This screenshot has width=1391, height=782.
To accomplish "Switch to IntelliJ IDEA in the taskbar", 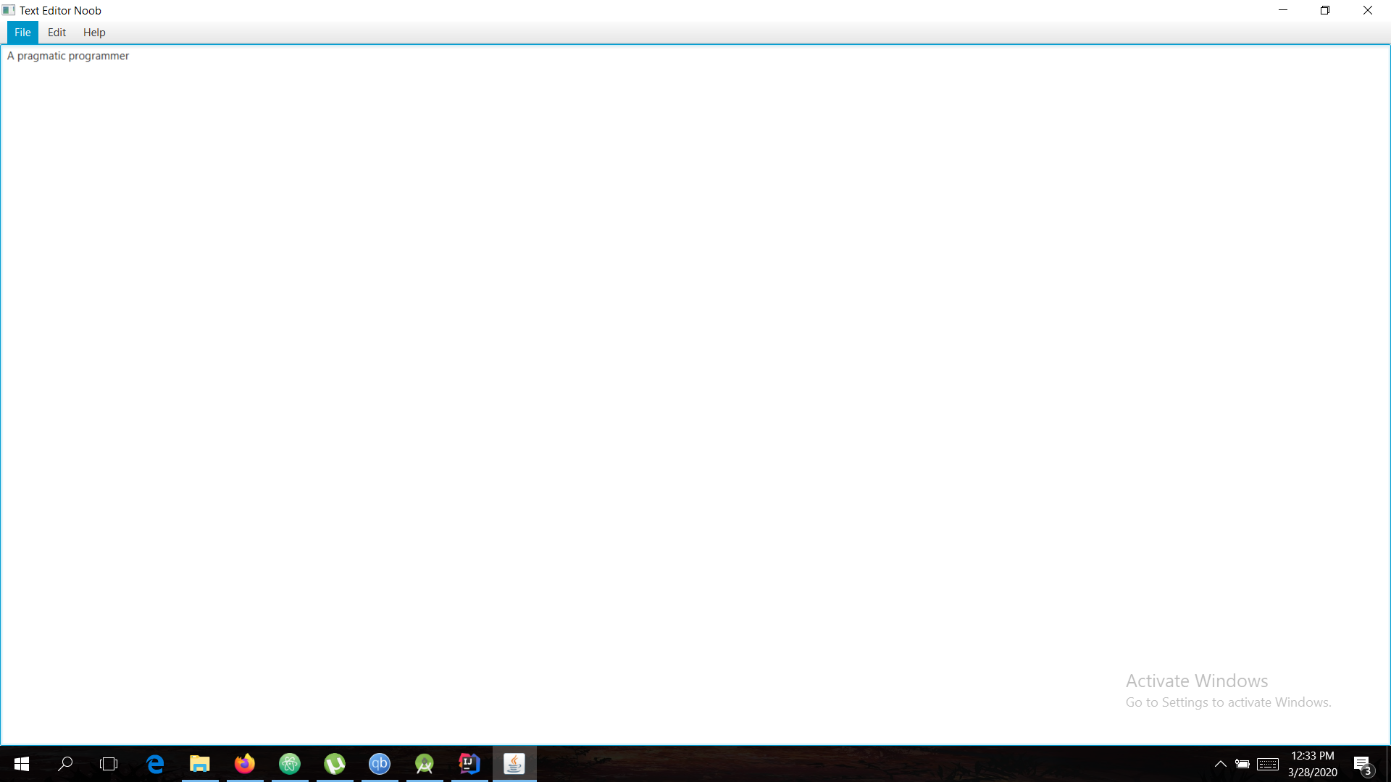I will pos(469,764).
